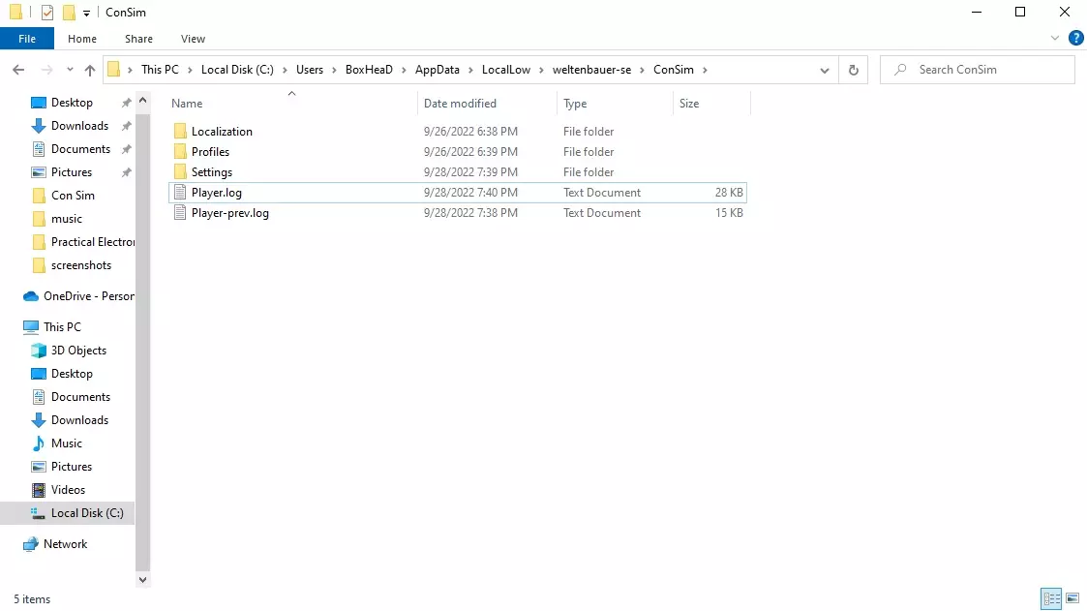Refresh the ConSim folder view
This screenshot has width=1087, height=611.
coord(854,70)
